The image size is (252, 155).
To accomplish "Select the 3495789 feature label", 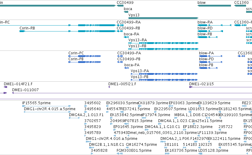I will (93, 133).
